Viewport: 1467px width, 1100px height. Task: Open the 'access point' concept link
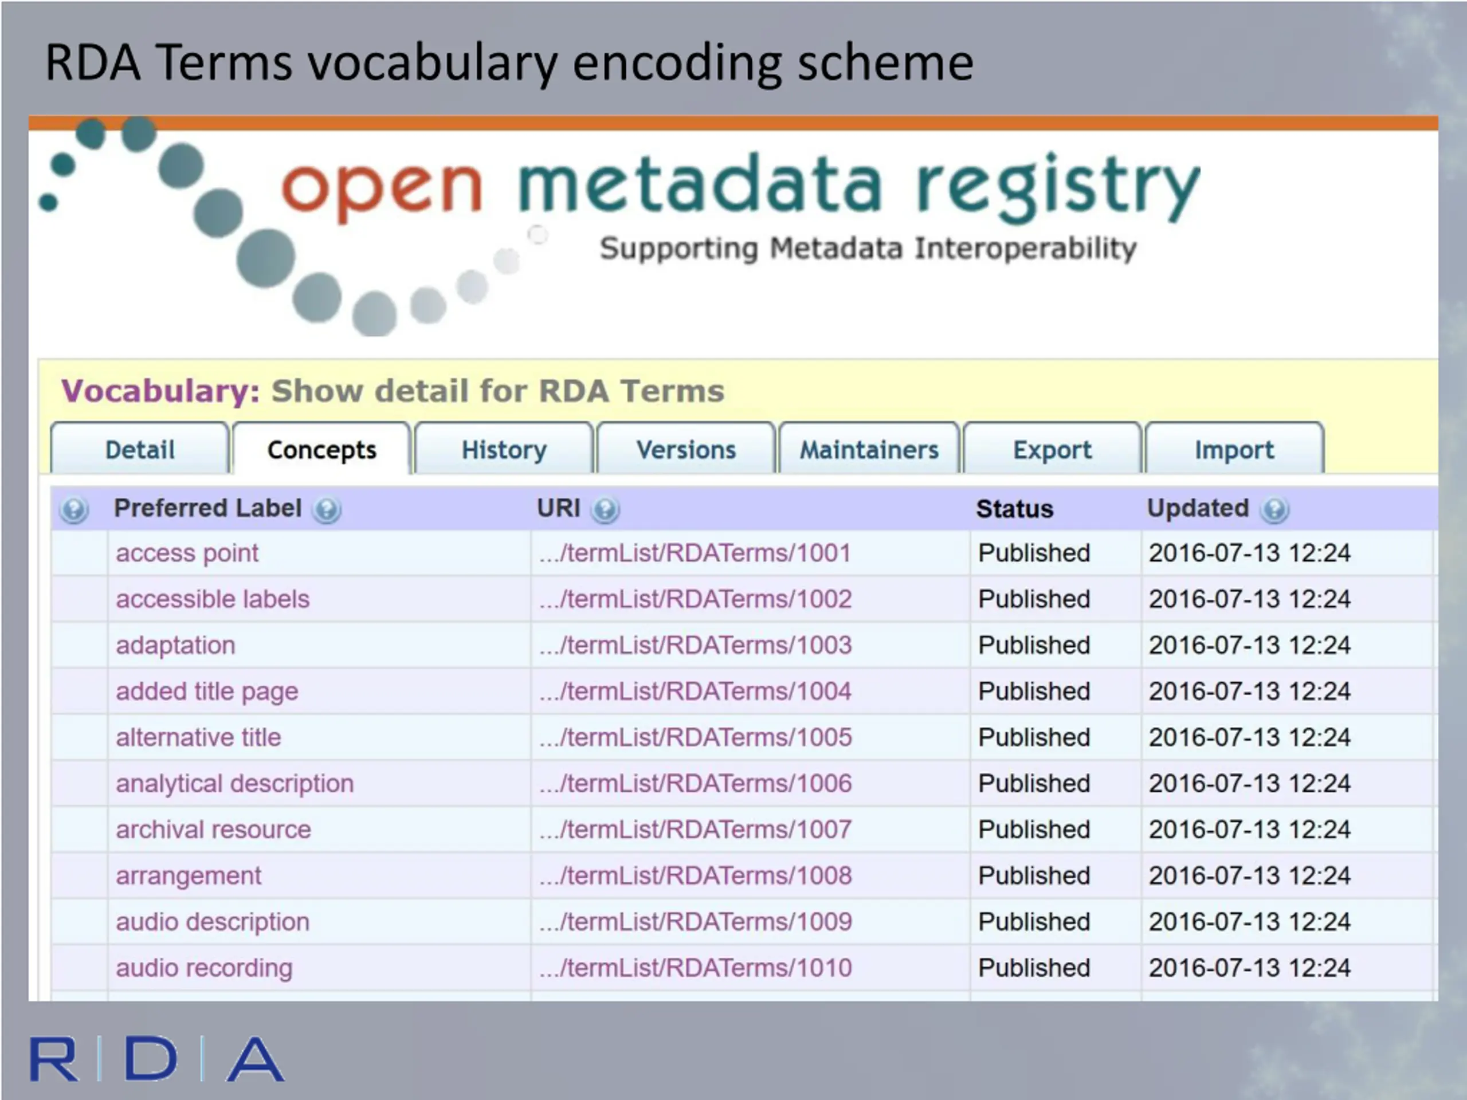tap(187, 553)
